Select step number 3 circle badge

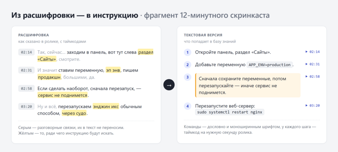click(187, 77)
